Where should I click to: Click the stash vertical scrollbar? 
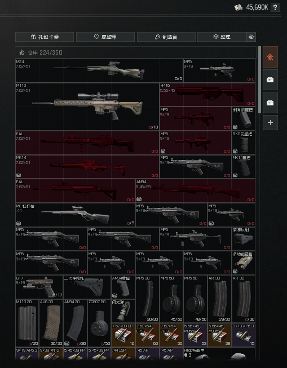coord(259,80)
